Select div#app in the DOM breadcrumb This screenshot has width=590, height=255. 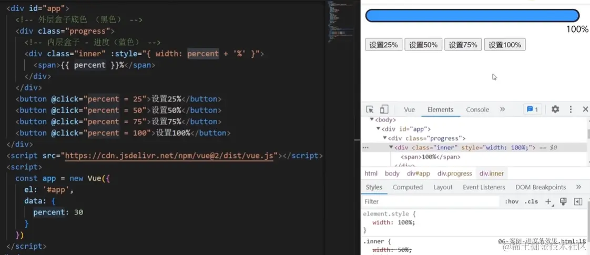click(x=419, y=174)
